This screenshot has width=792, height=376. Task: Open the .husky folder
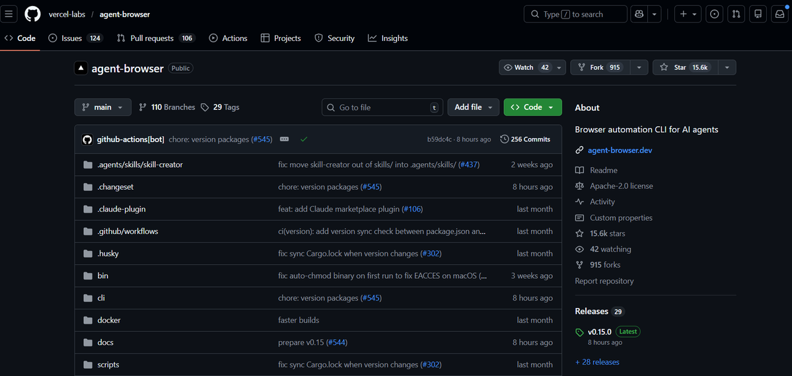click(x=108, y=254)
